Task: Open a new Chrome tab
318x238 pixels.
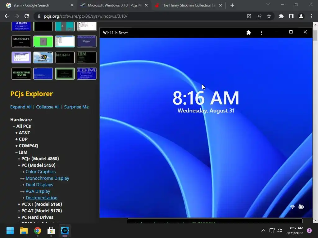Action: click(x=232, y=5)
